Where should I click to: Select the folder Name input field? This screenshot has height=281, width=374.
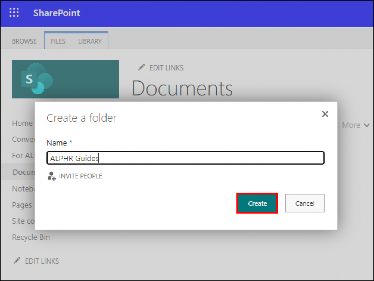(185, 158)
